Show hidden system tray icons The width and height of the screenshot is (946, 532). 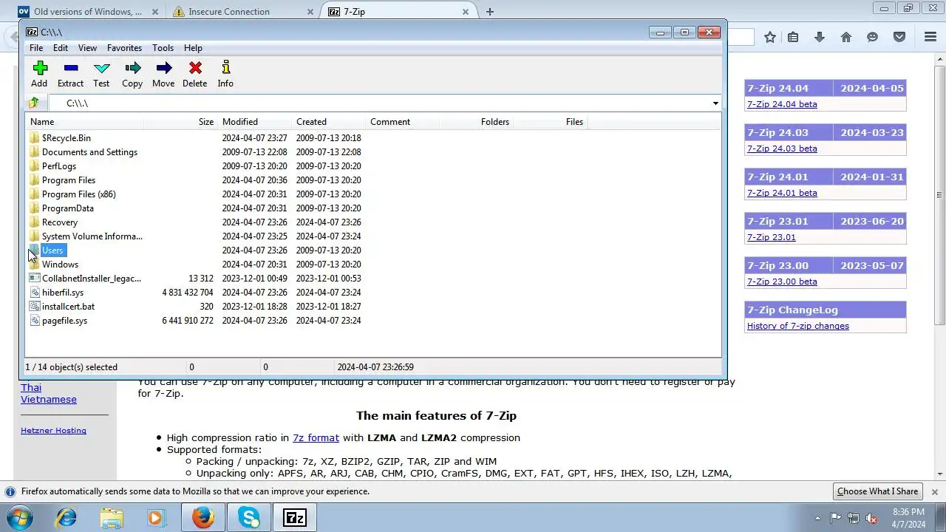pos(817,518)
